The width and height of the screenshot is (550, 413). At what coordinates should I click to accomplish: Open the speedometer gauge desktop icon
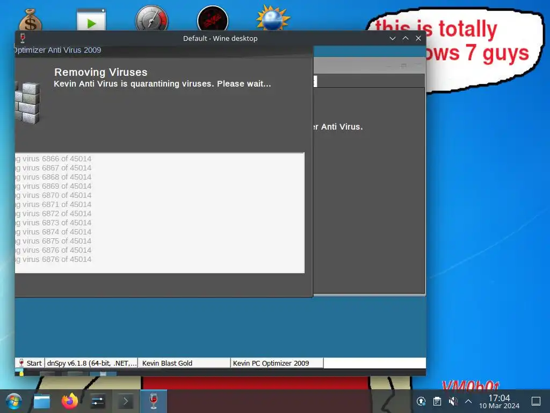point(152,19)
